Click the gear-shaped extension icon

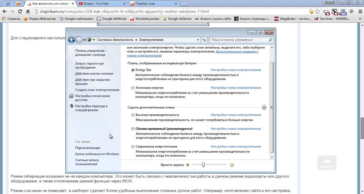[351, 12]
